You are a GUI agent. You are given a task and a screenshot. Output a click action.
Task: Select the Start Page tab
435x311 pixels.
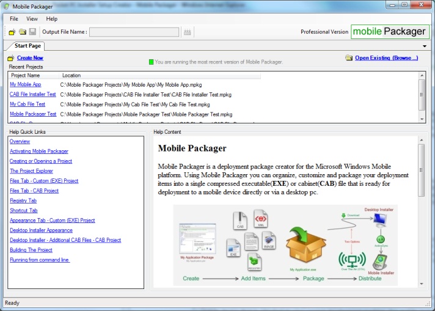coord(27,46)
